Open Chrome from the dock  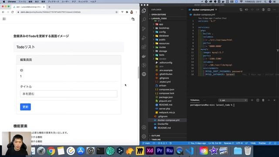(x=51, y=151)
